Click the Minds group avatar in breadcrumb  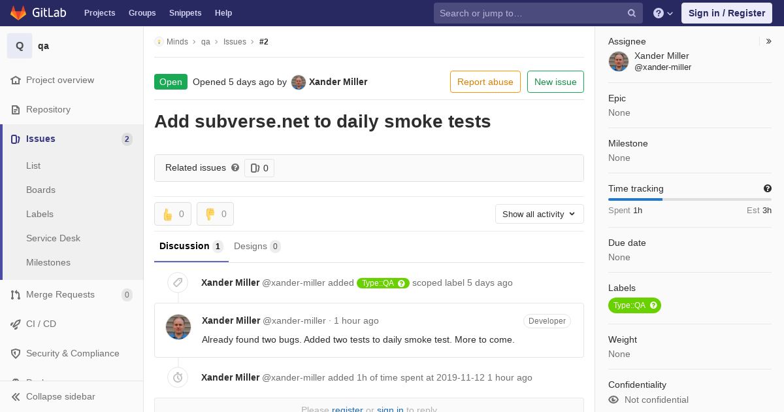(x=159, y=41)
